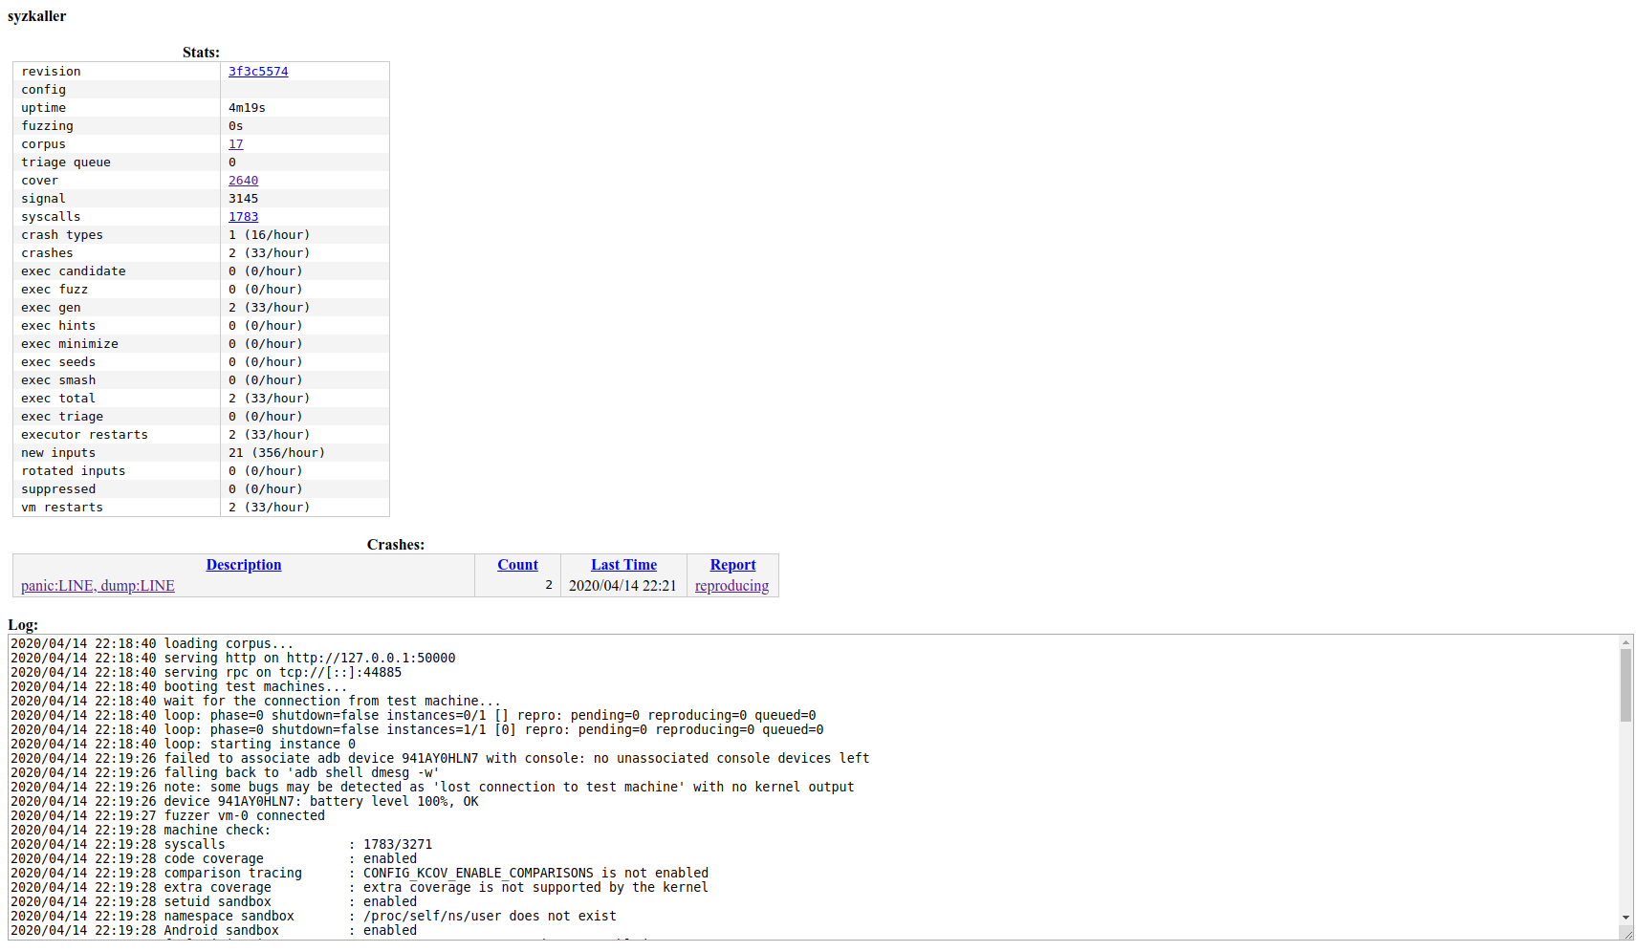Open the cover 2640 link
Viewport: 1636px width, 952px height.
[243, 181]
